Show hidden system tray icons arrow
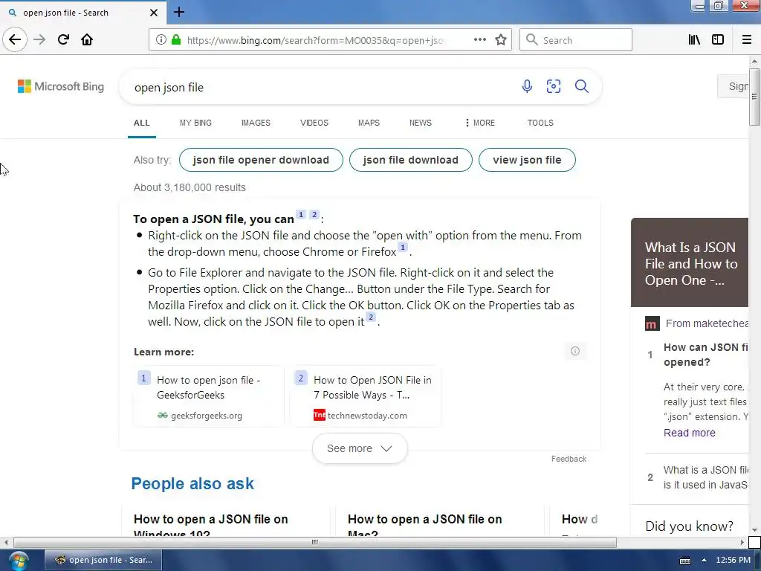 [x=704, y=560]
